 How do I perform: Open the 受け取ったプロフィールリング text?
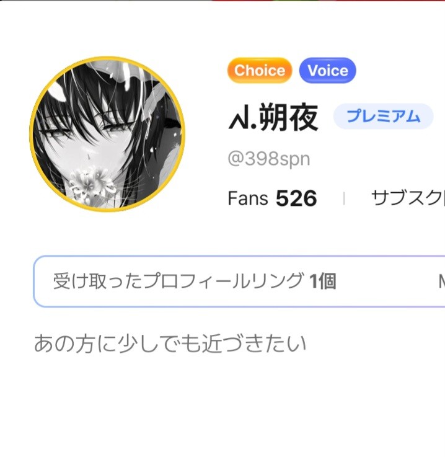coord(178,281)
